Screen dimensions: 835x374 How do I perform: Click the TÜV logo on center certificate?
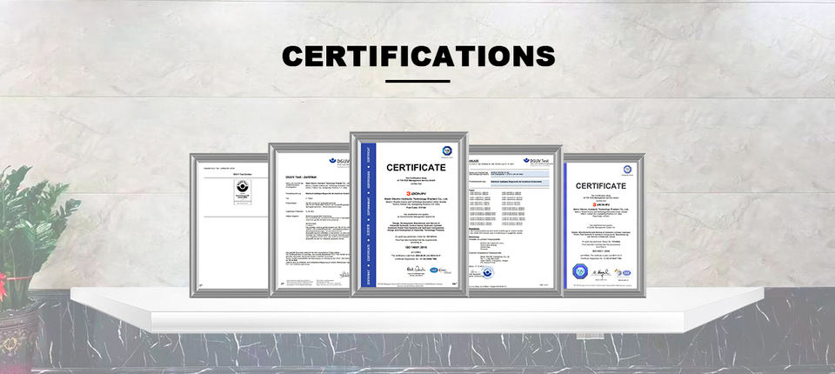[446, 151]
